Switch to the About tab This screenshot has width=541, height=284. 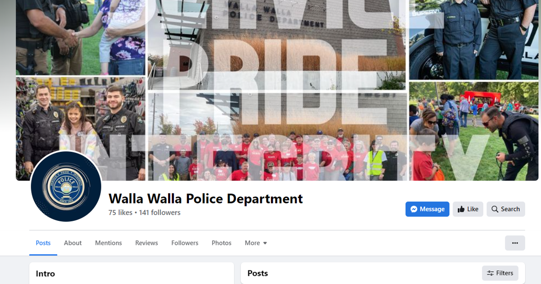(x=73, y=243)
